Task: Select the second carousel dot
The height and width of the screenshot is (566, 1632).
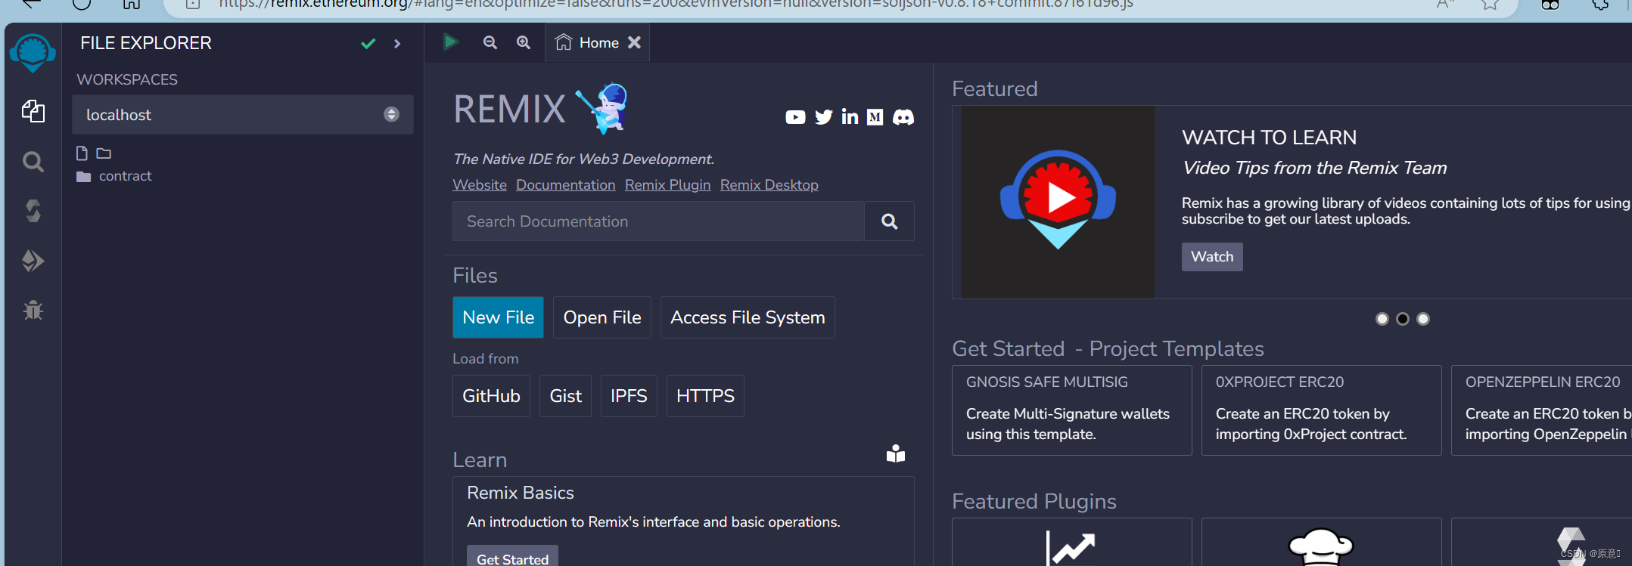Action: [1403, 319]
